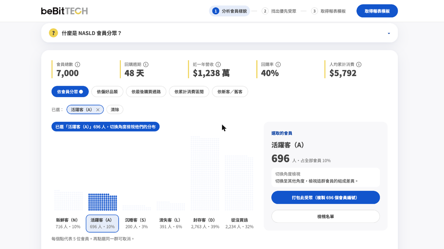Open info icon next to 近一年營收
The width and height of the screenshot is (444, 249).
pyautogui.click(x=218, y=65)
